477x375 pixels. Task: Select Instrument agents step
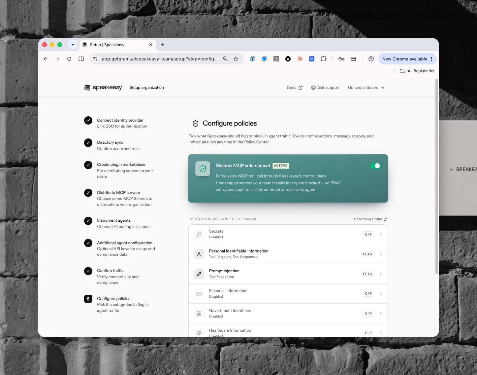[120, 223]
